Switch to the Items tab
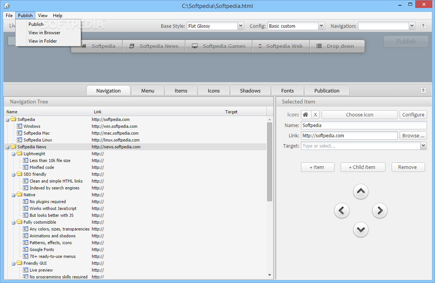 pyautogui.click(x=181, y=91)
